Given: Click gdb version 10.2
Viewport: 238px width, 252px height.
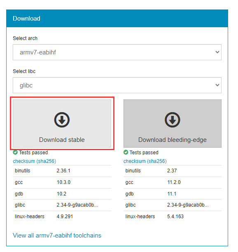Looking at the screenshot, I should click(61, 194).
